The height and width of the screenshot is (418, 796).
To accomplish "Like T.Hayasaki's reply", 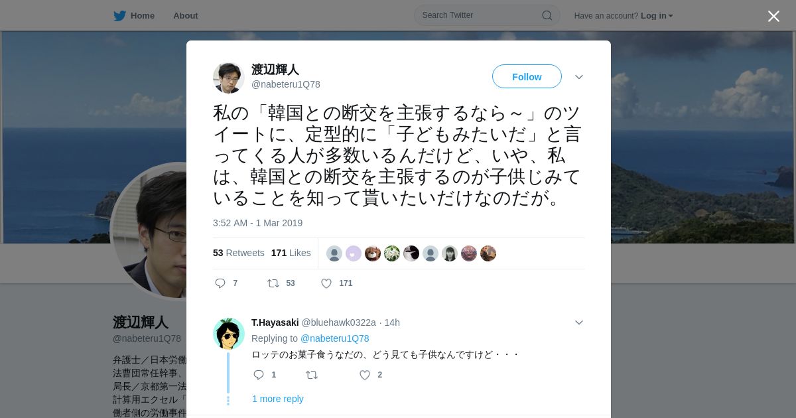I will click(x=365, y=375).
